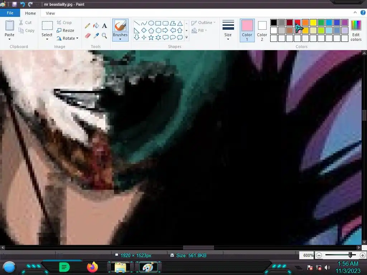Click the volume speaker tray icon
This screenshot has height=275, width=367.
(x=327, y=267)
